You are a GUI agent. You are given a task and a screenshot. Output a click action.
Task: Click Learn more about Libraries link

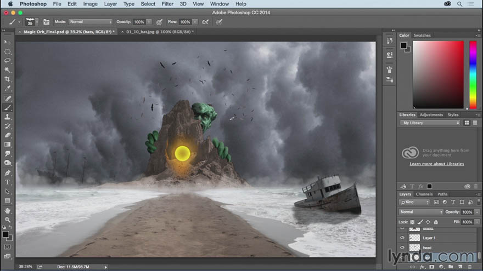[x=437, y=164]
